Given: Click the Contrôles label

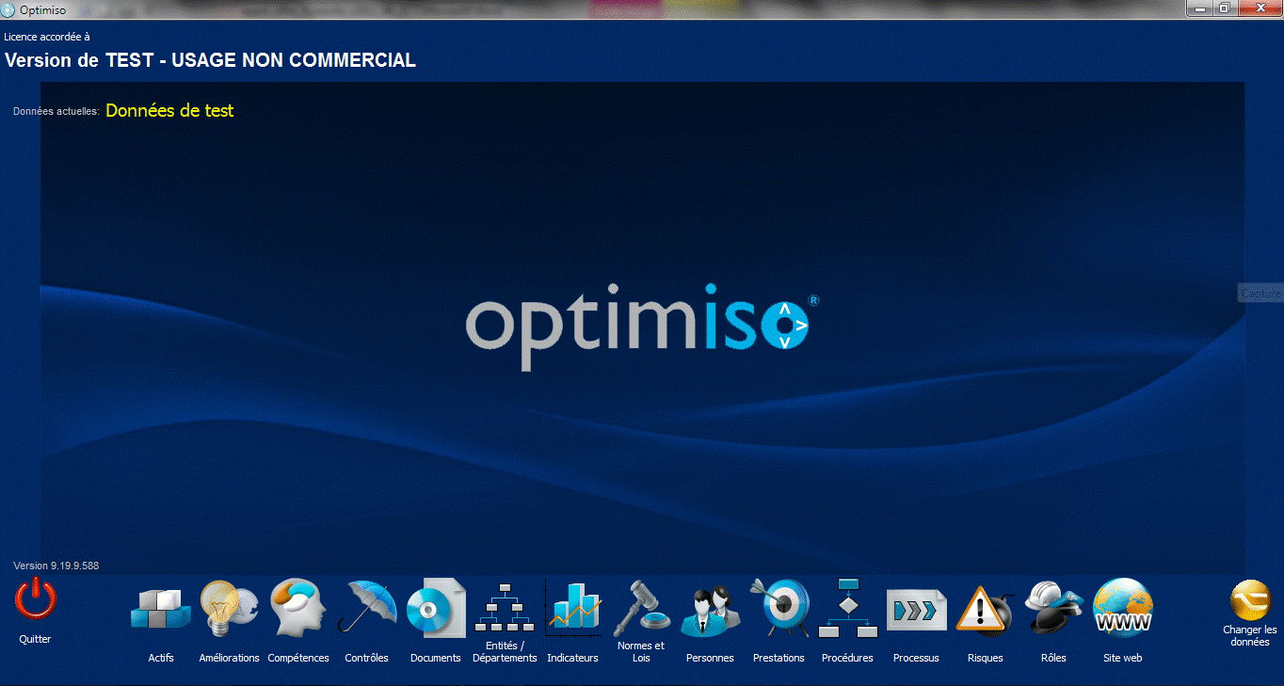Looking at the screenshot, I should (x=366, y=658).
